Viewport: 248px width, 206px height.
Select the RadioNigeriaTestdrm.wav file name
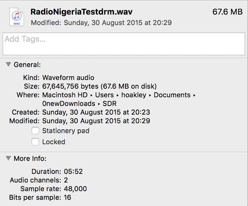click(x=81, y=12)
